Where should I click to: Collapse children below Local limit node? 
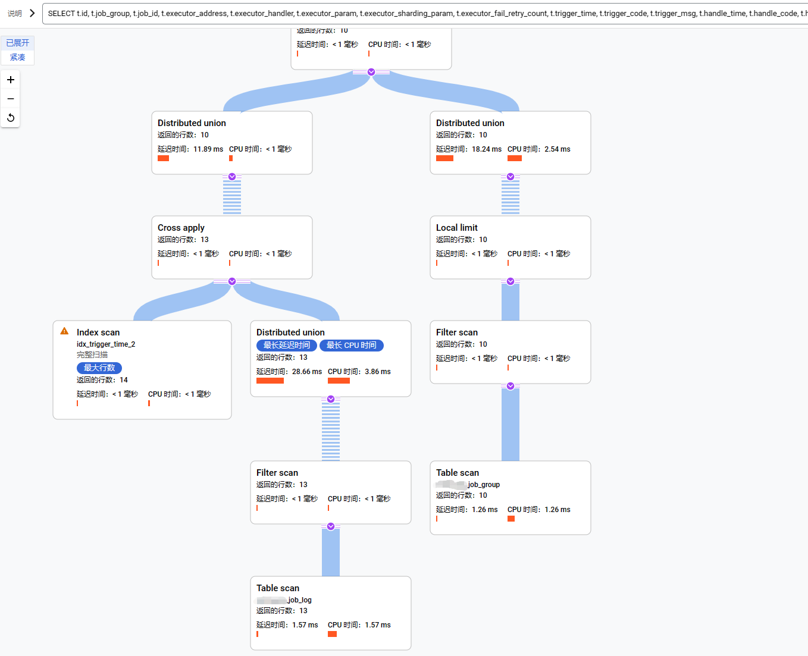[x=511, y=281]
